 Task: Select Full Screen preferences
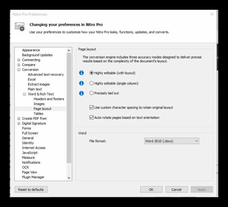pyautogui.click(x=30, y=133)
